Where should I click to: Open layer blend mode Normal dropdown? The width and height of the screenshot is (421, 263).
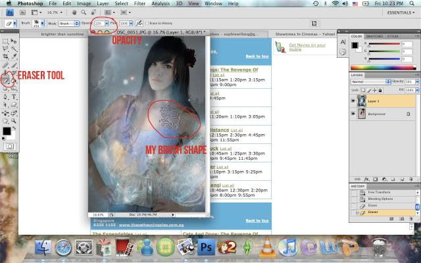[370, 82]
